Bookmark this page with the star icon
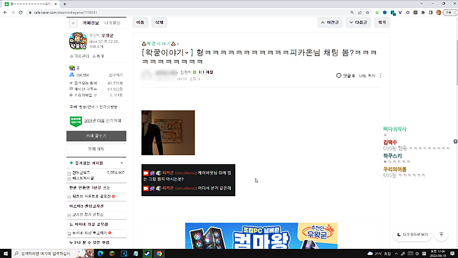 [x=368, y=11]
